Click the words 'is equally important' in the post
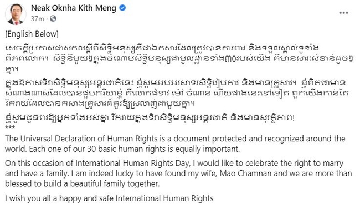360x209 pixels. pyautogui.click(x=204, y=149)
